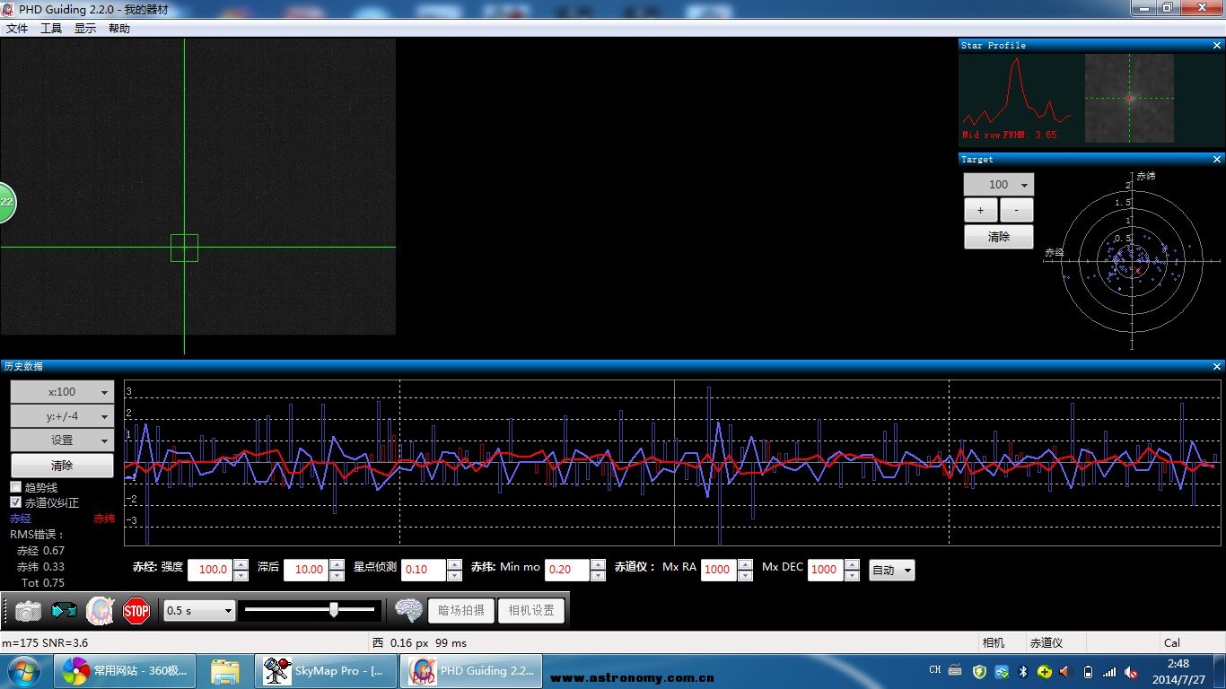The image size is (1226, 689).
Task: Click the battery tray icon
Action: 1089,671
